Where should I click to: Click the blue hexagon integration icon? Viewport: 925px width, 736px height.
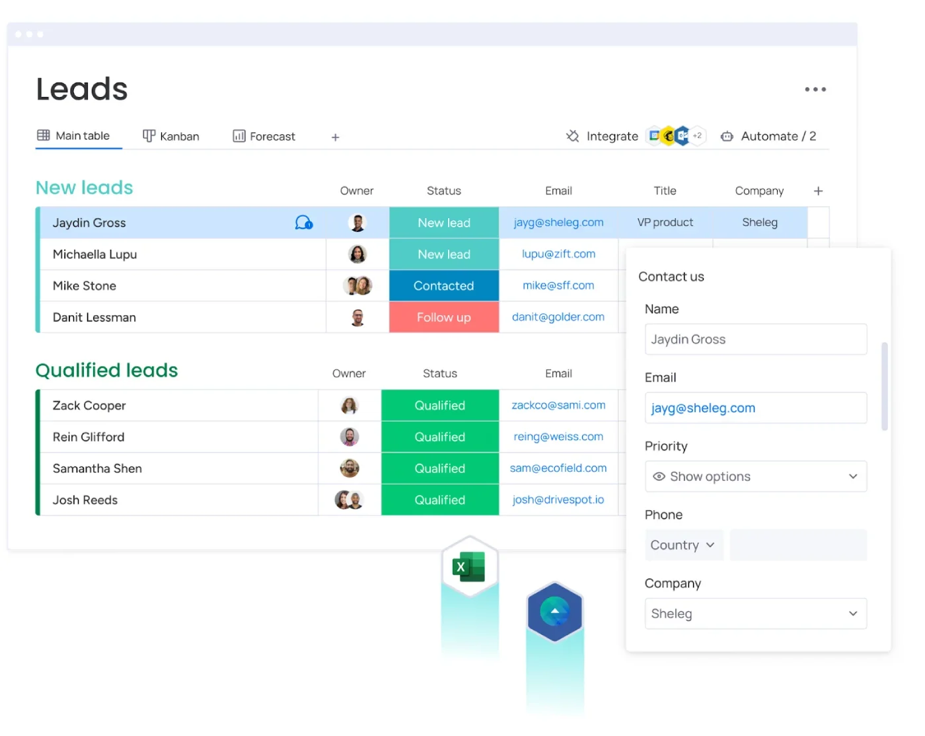(x=555, y=612)
